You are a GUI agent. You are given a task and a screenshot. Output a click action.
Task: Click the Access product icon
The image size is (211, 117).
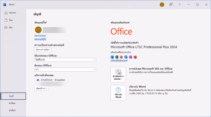[x=135, y=57]
